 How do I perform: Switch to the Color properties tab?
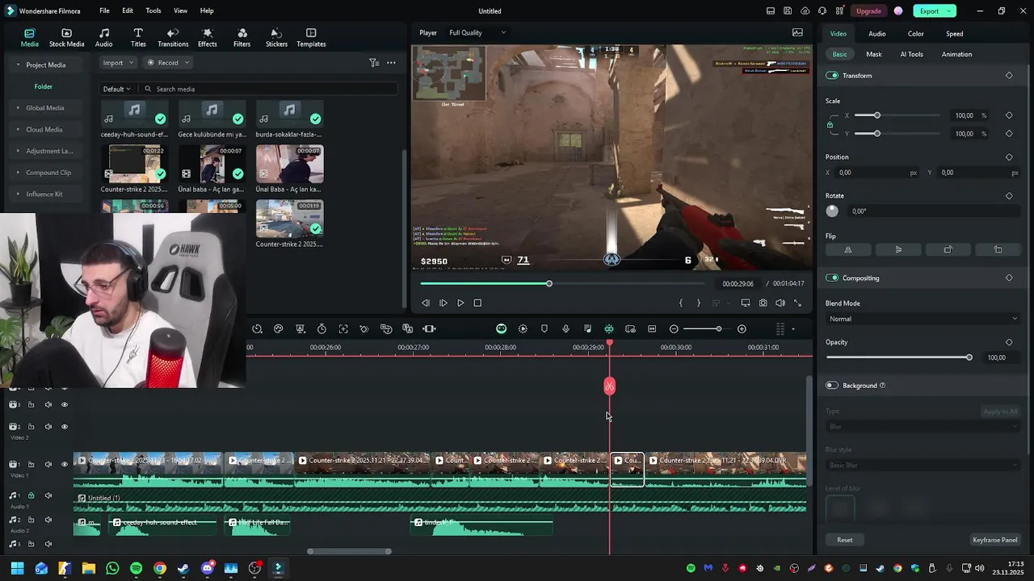915,34
